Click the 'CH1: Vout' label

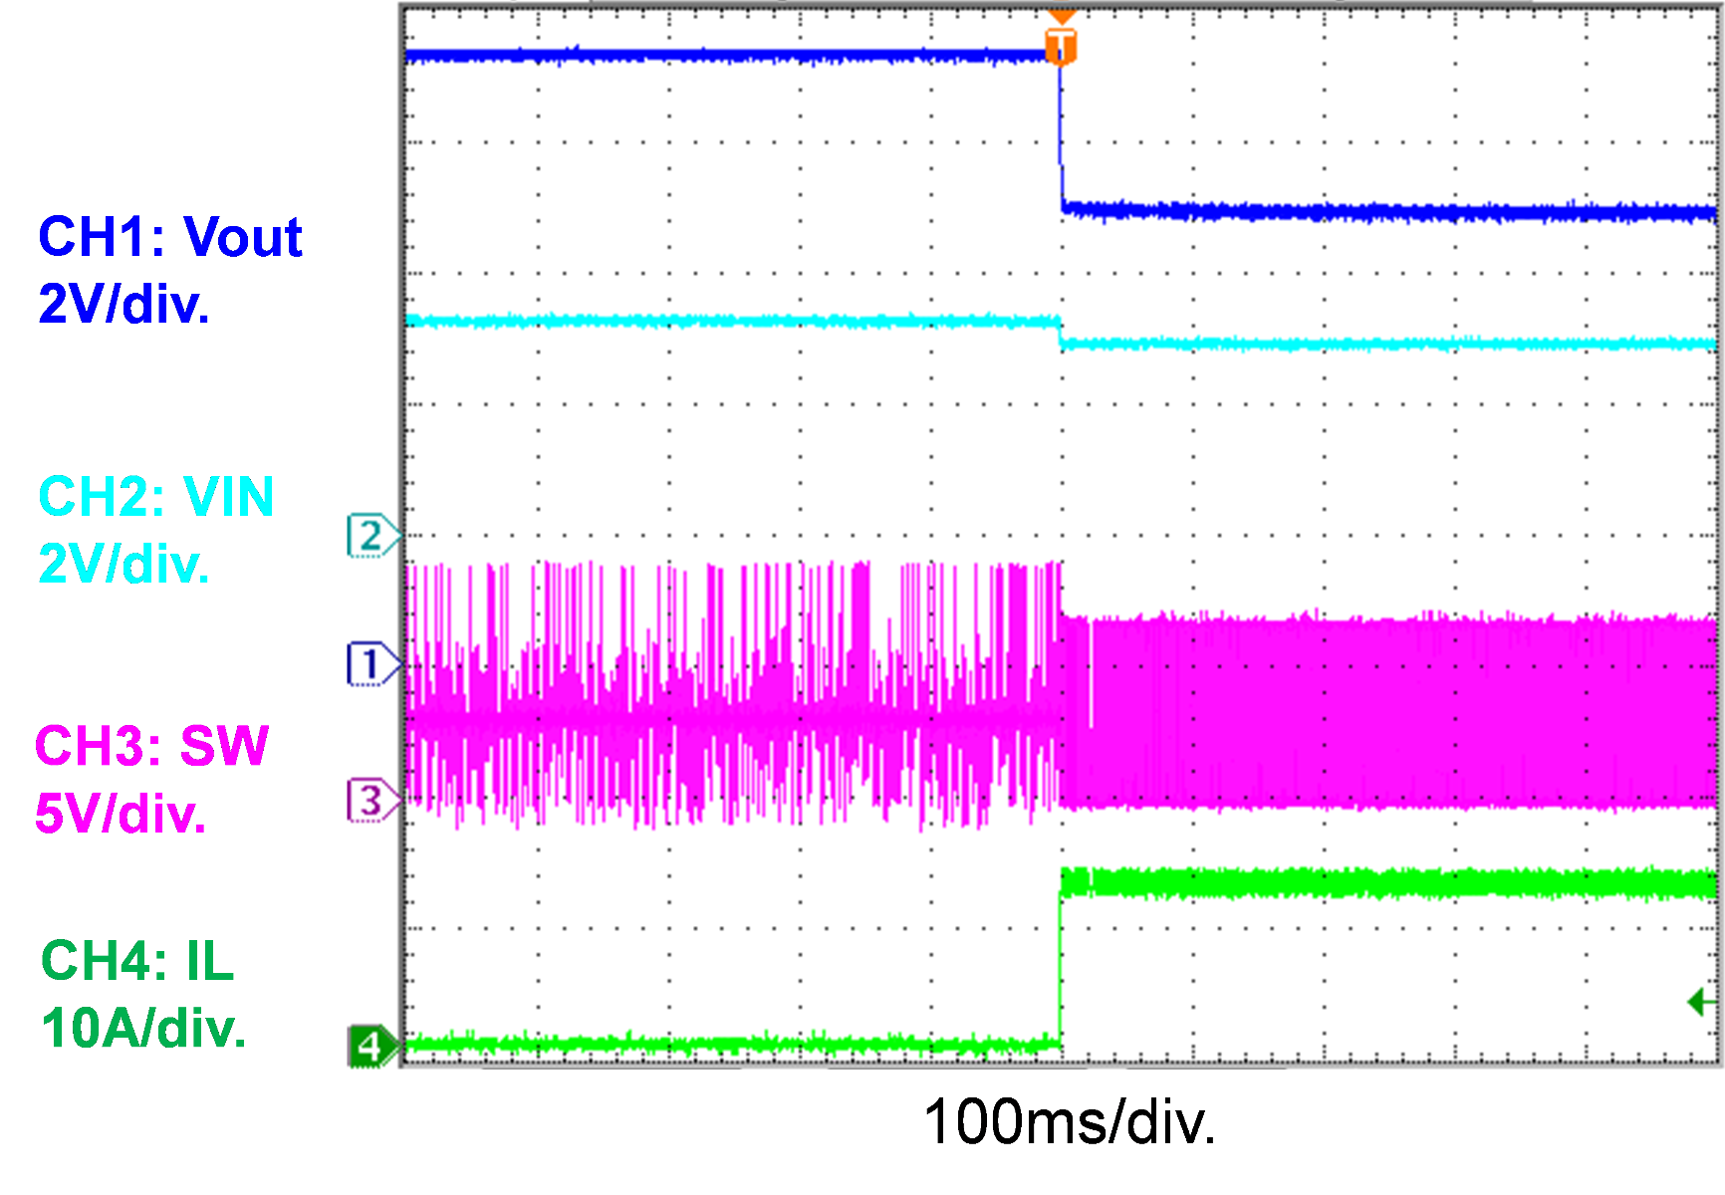click(x=169, y=237)
